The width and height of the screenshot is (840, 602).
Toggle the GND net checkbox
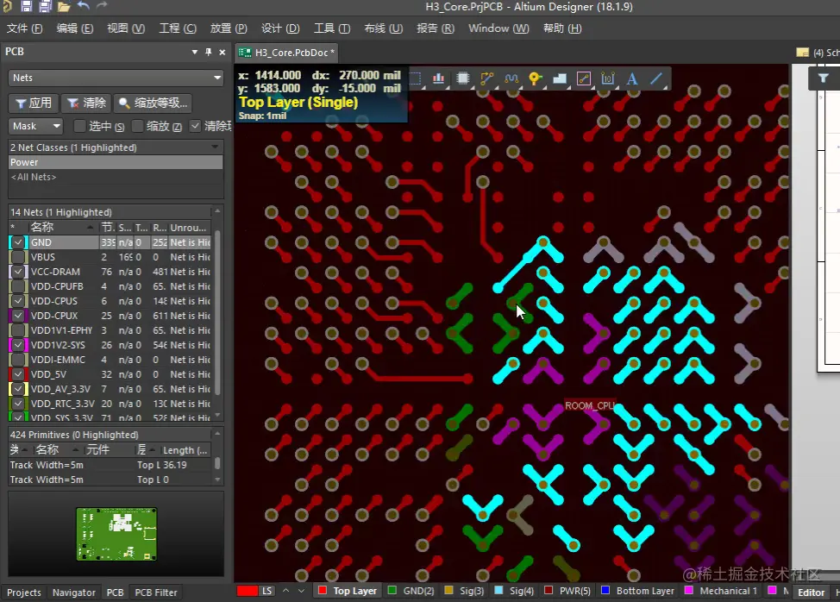(17, 242)
